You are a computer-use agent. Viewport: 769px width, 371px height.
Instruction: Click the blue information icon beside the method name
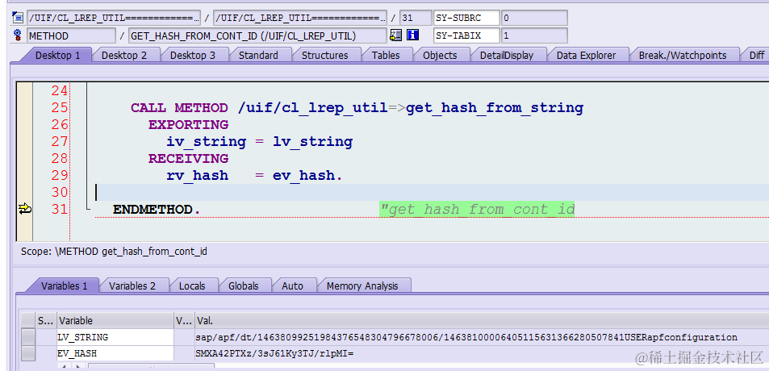tap(413, 35)
